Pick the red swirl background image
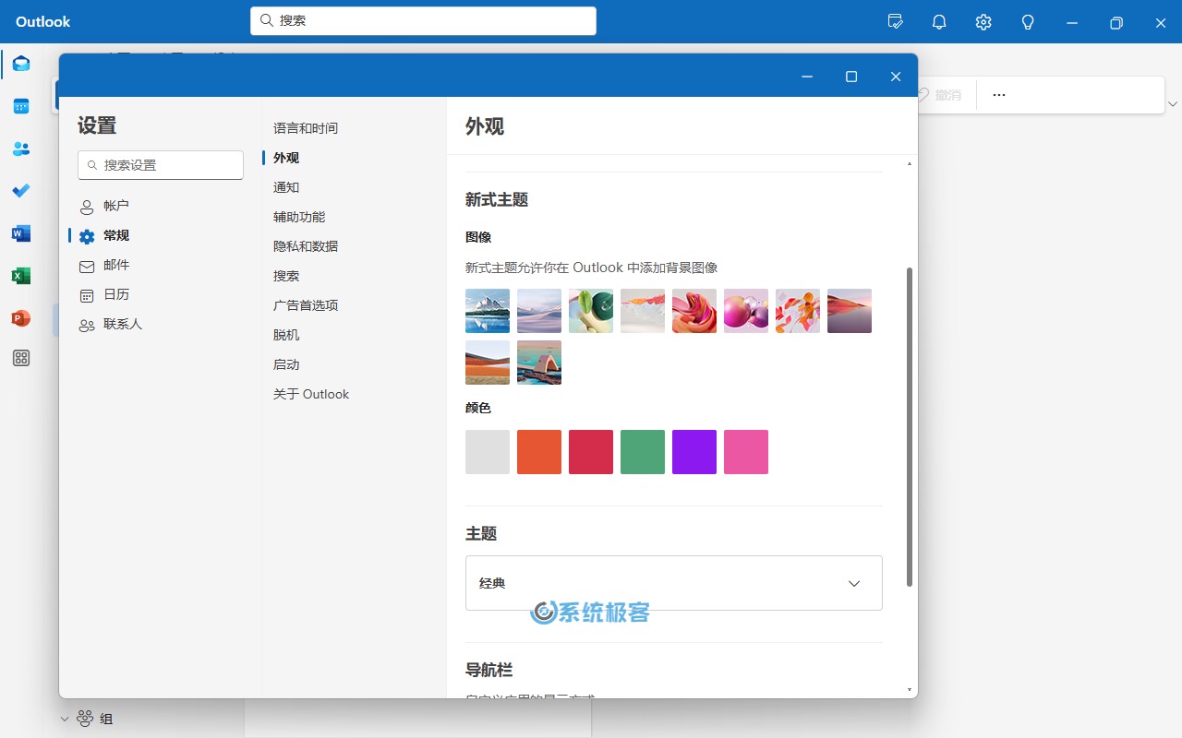Viewport: 1182px width, 738px height. click(x=694, y=311)
